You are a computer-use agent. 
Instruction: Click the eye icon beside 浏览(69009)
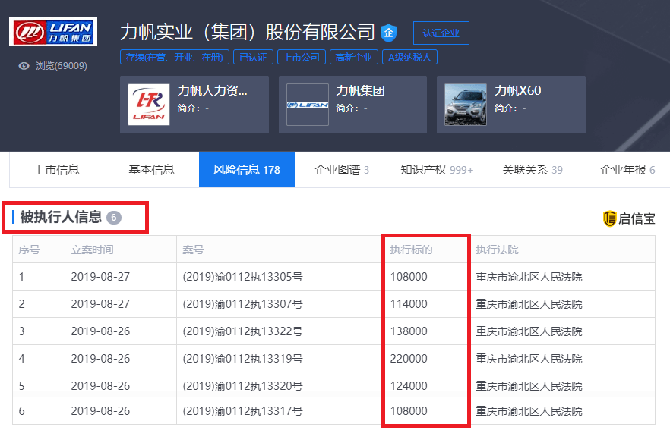24,66
